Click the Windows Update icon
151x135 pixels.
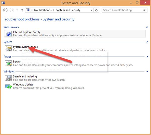tap(8, 86)
